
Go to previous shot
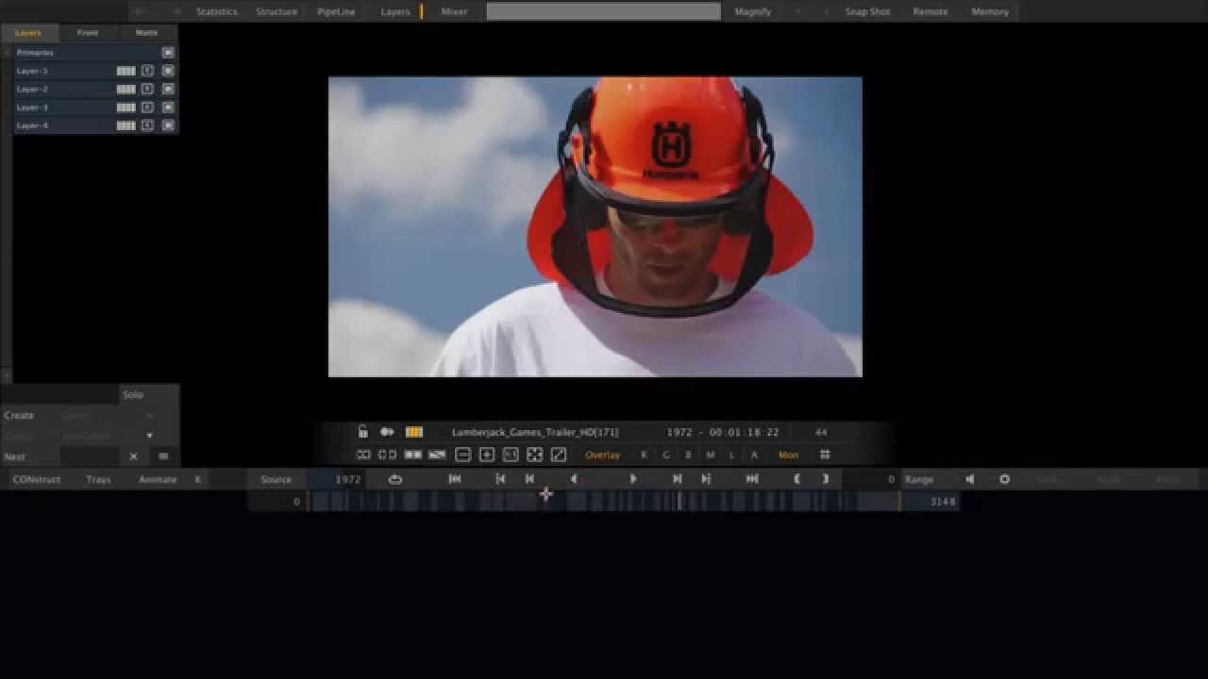(500, 479)
